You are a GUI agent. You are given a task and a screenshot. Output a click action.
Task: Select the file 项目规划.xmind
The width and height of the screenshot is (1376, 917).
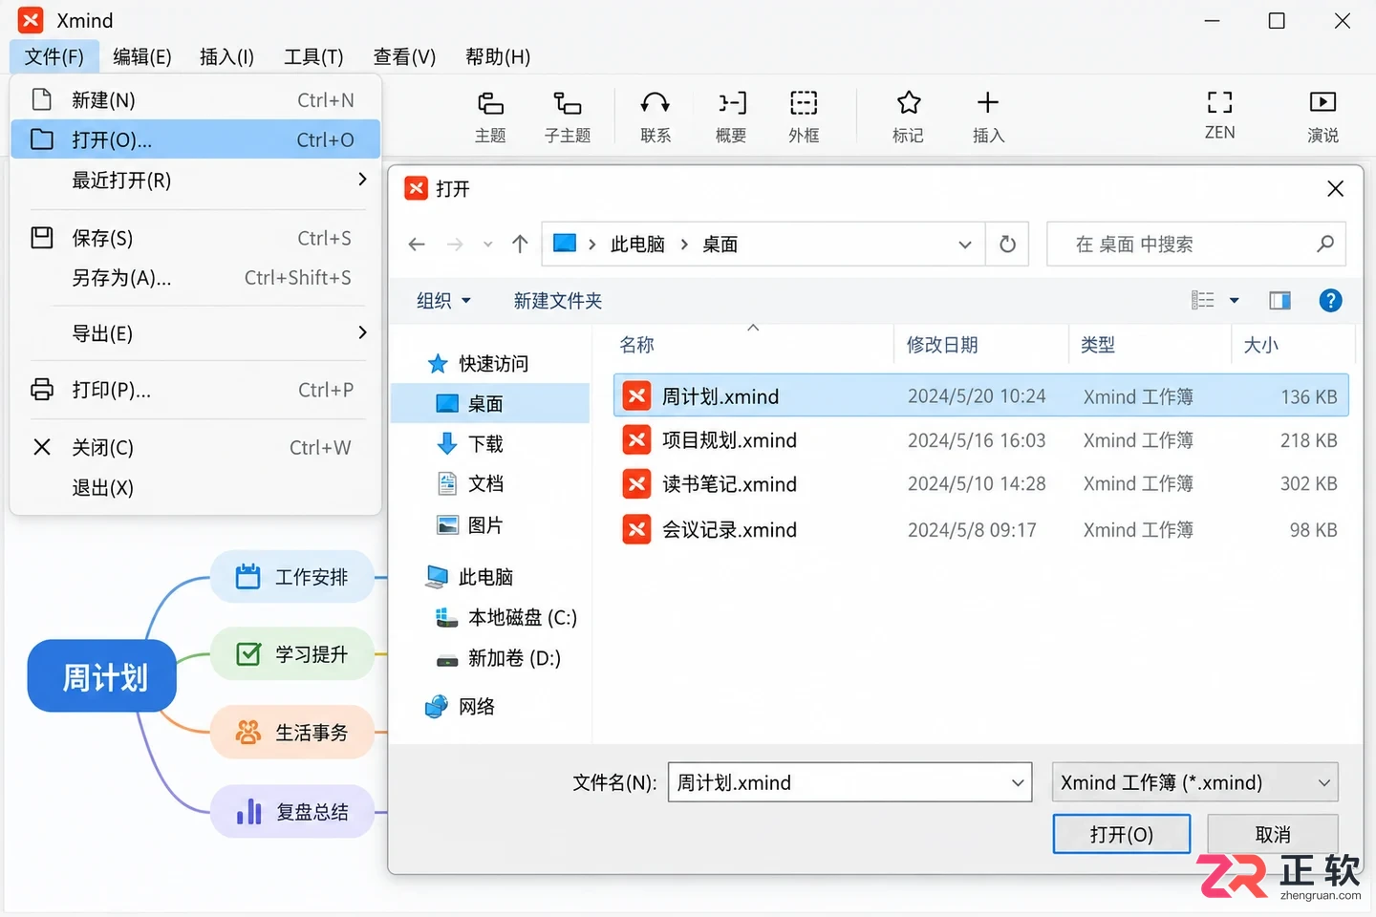pyautogui.click(x=980, y=440)
